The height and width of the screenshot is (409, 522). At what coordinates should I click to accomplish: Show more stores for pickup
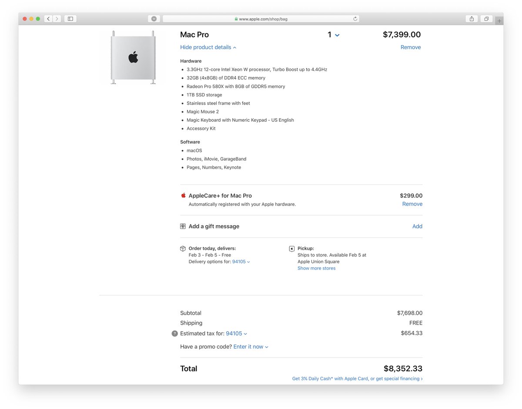coord(317,268)
